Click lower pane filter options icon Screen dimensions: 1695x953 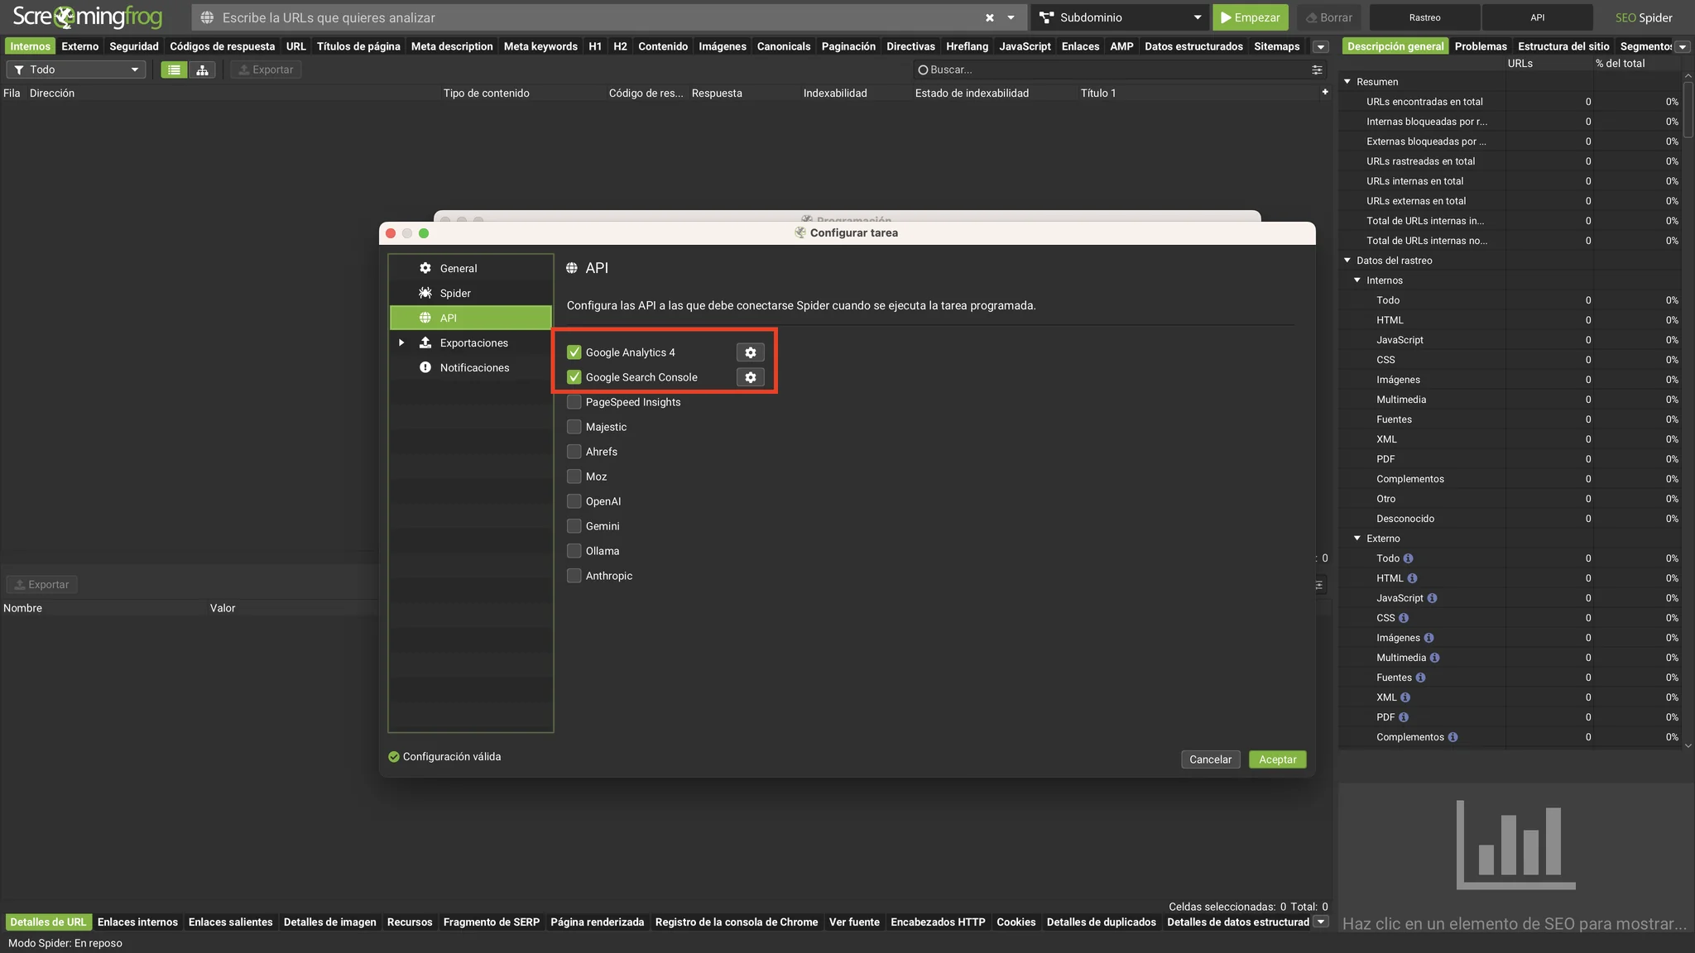[x=1319, y=585]
